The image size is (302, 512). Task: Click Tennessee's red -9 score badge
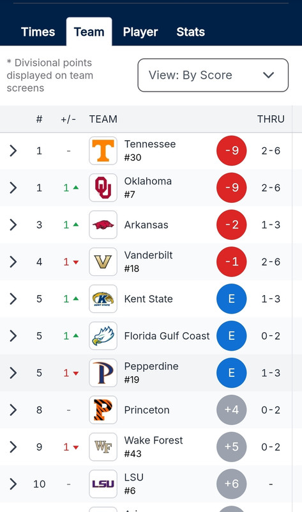point(232,150)
